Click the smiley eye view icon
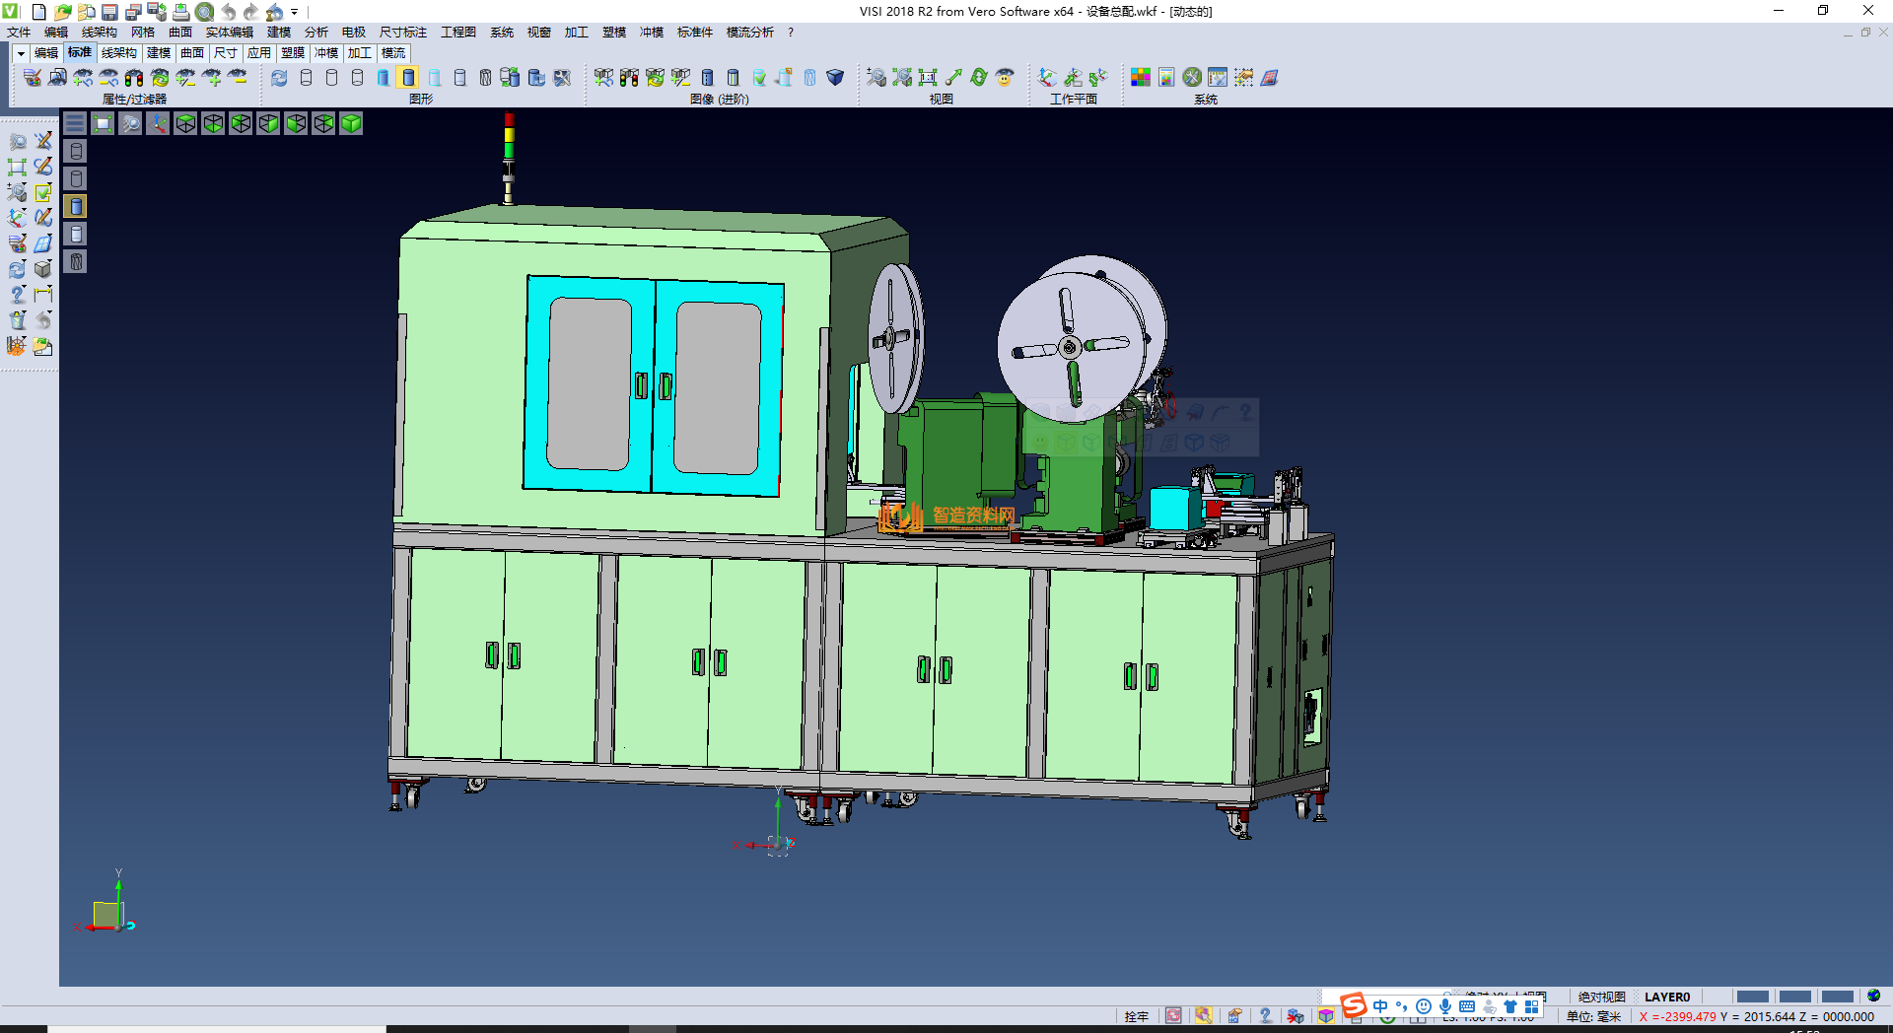This screenshot has height=1033, width=1893. click(1005, 78)
